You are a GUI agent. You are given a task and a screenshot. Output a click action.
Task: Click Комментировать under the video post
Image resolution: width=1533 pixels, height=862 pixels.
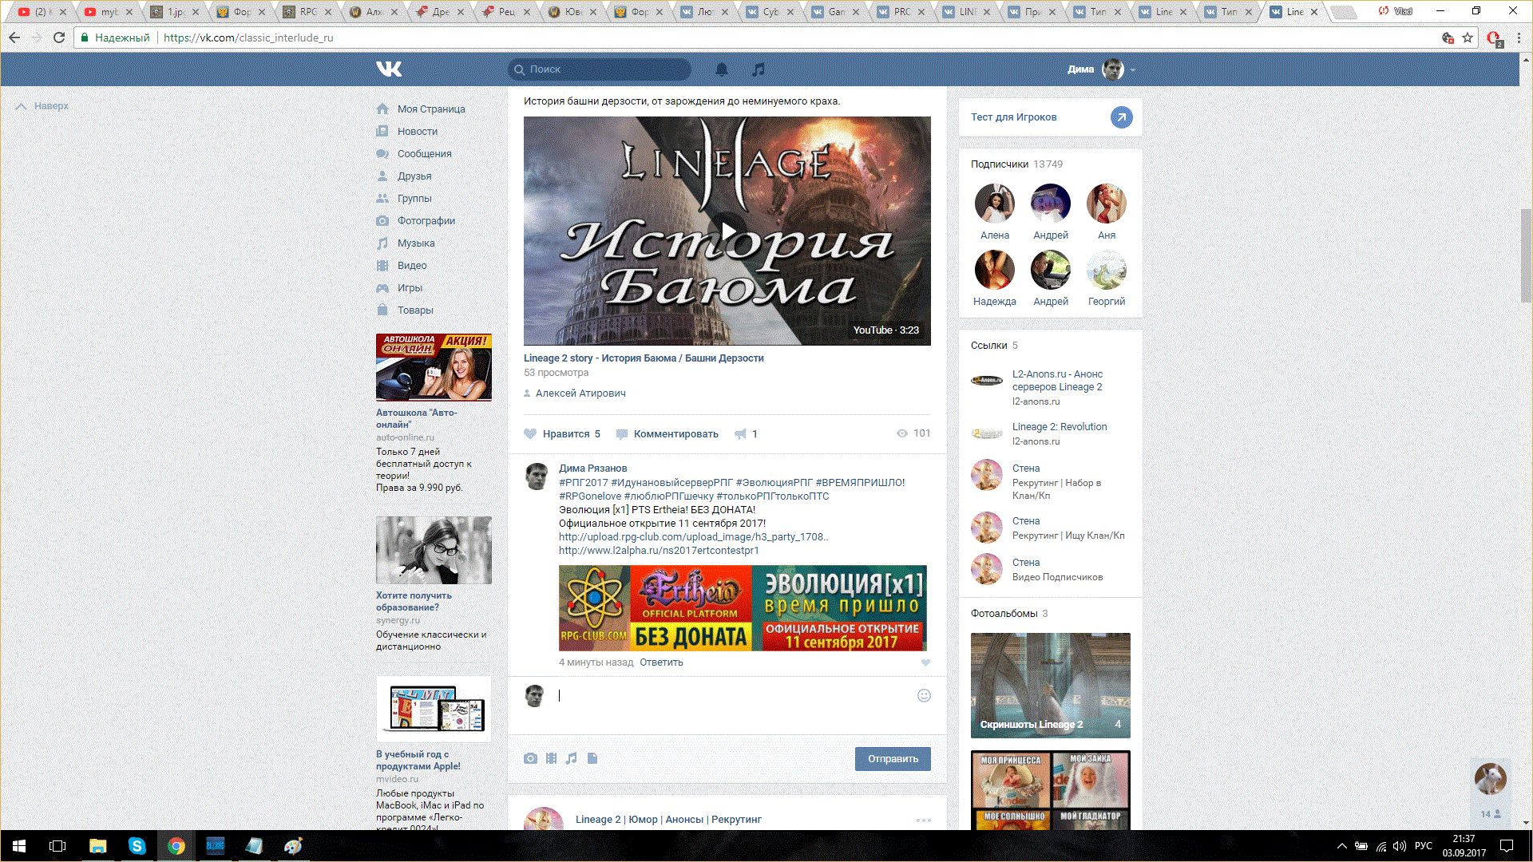tap(667, 433)
